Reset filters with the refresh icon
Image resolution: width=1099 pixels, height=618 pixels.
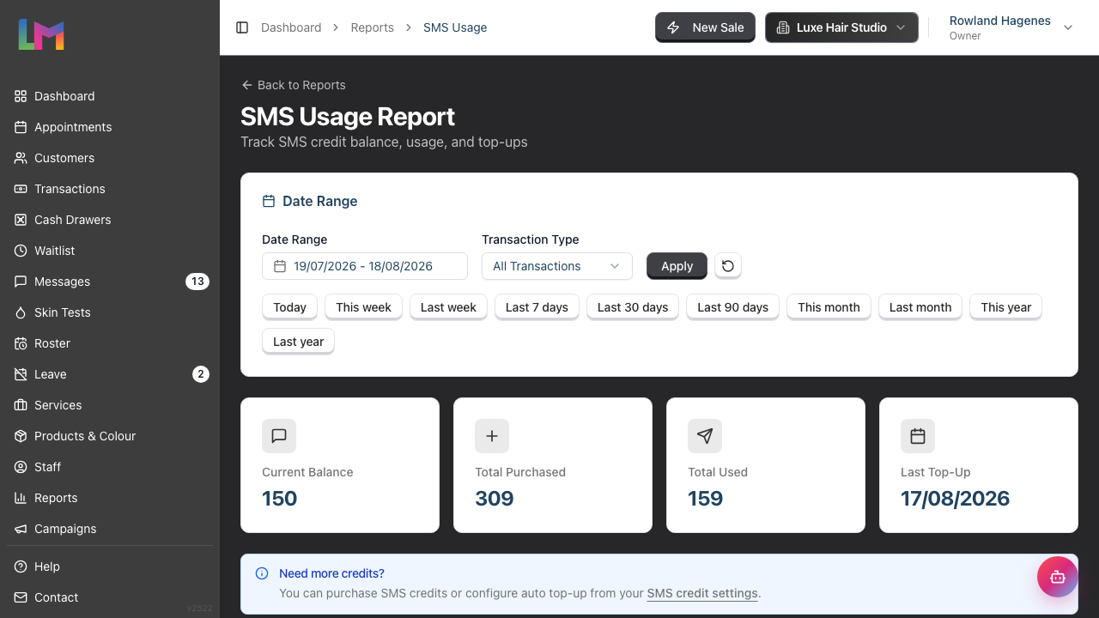(x=728, y=266)
